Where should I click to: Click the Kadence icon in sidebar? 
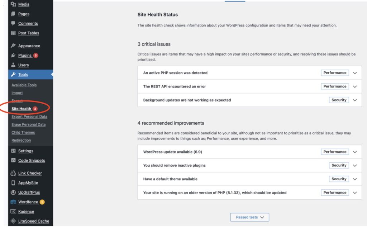[x=13, y=212]
